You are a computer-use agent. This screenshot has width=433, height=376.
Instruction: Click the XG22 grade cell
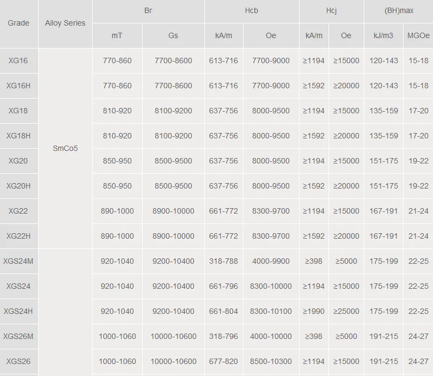click(x=19, y=211)
